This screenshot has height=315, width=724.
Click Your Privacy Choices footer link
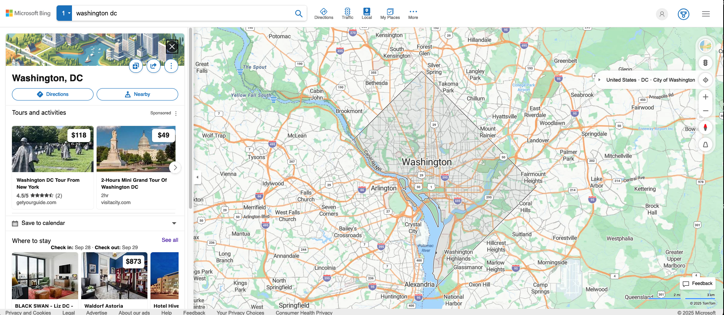240,313
